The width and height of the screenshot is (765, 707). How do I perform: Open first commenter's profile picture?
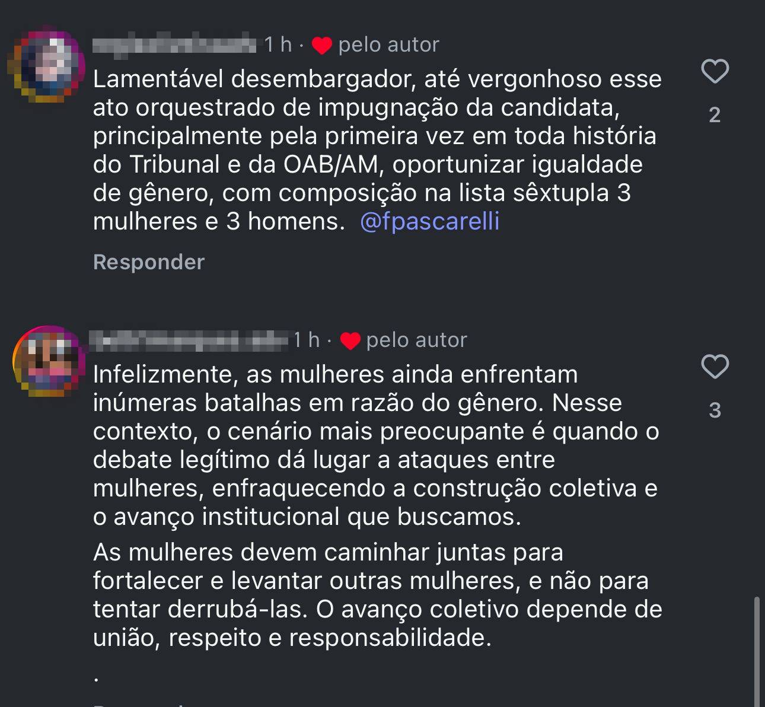click(x=47, y=65)
